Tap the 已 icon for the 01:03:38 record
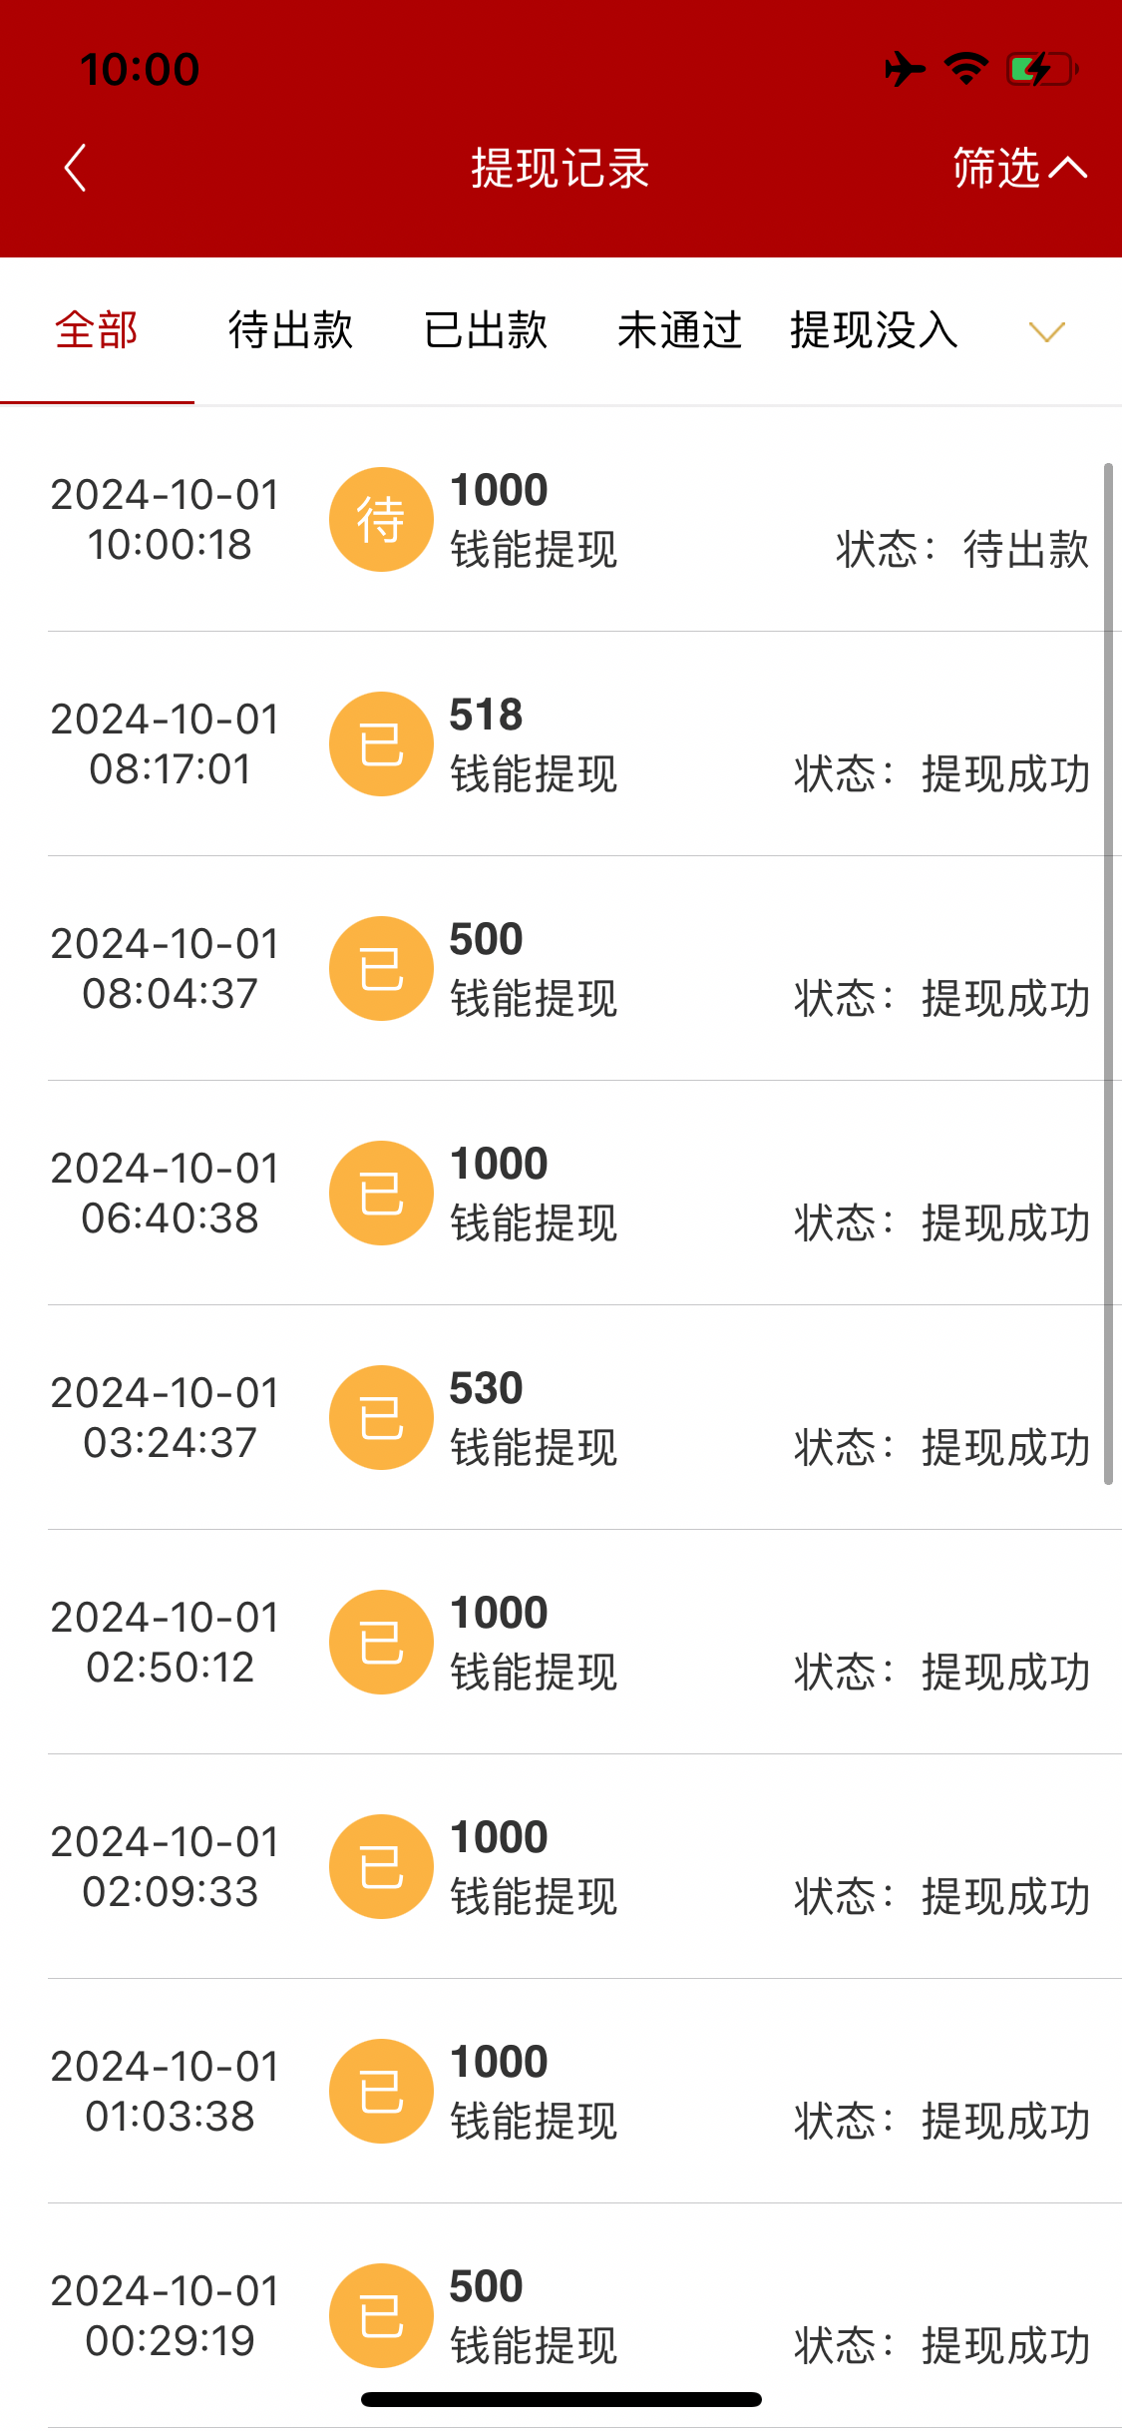This screenshot has height=2431, width=1122. 381,2092
